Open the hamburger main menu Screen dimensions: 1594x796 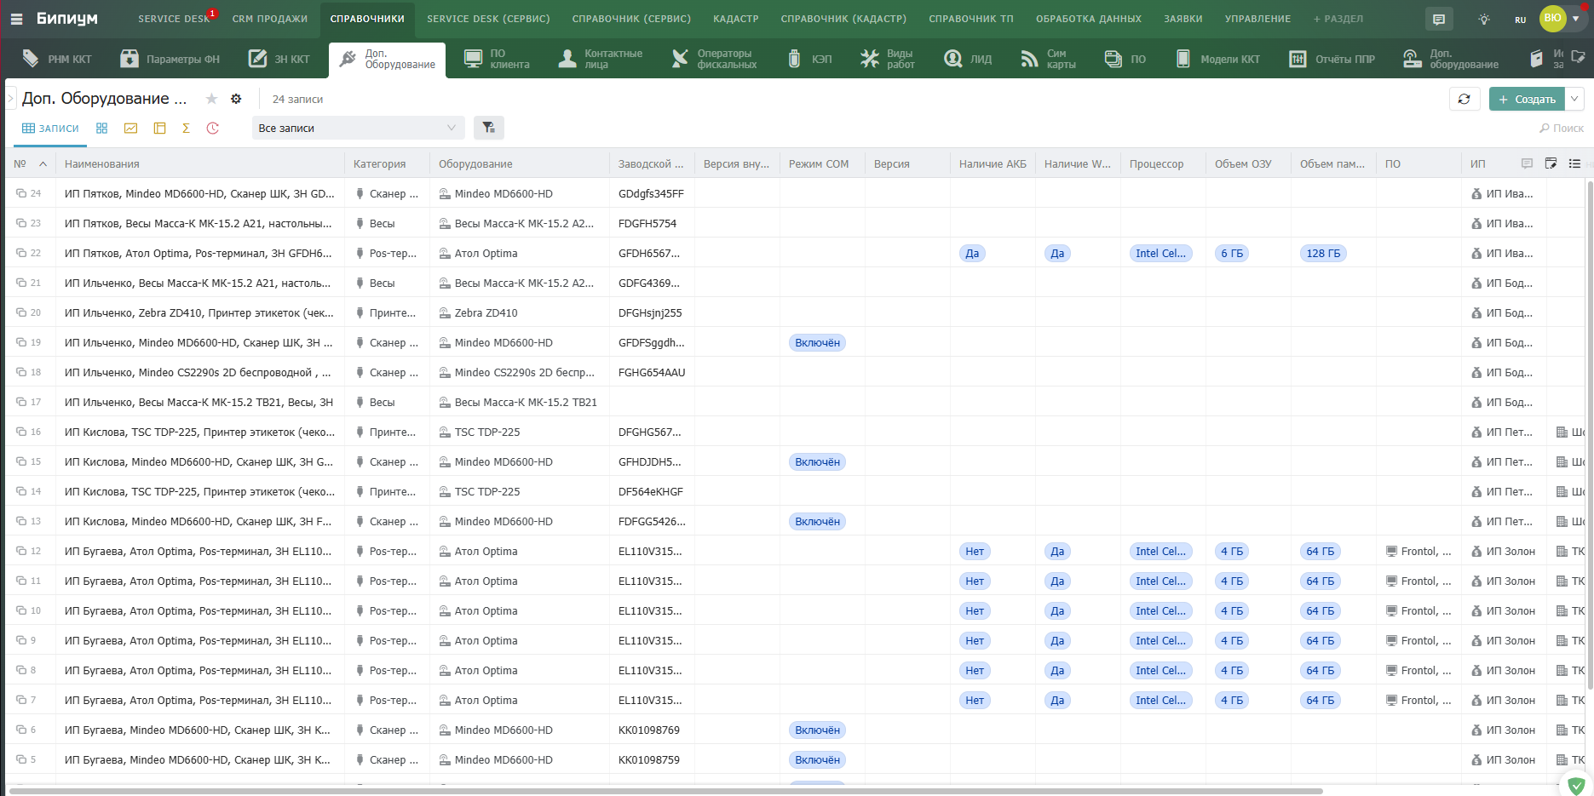(x=16, y=19)
